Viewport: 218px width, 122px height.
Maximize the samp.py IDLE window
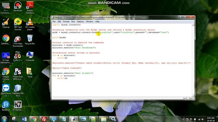coord(185,17)
